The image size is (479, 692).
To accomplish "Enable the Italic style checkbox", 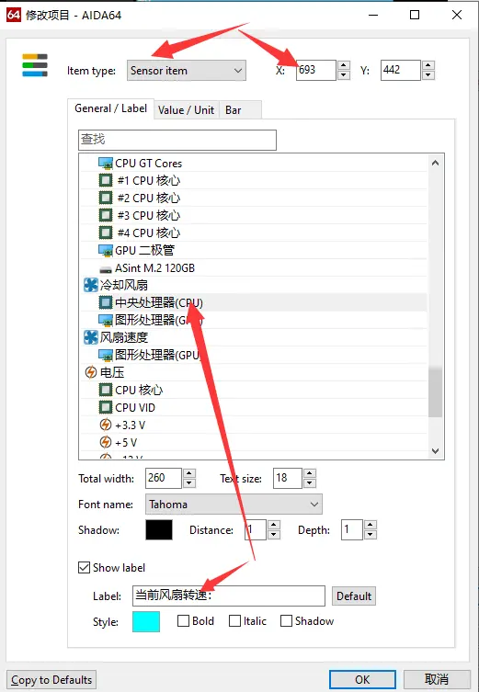I will pyautogui.click(x=234, y=621).
